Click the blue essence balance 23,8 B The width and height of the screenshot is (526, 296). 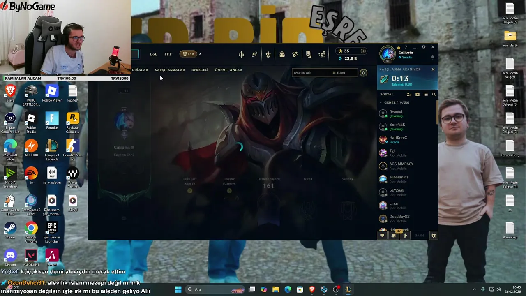(x=347, y=58)
